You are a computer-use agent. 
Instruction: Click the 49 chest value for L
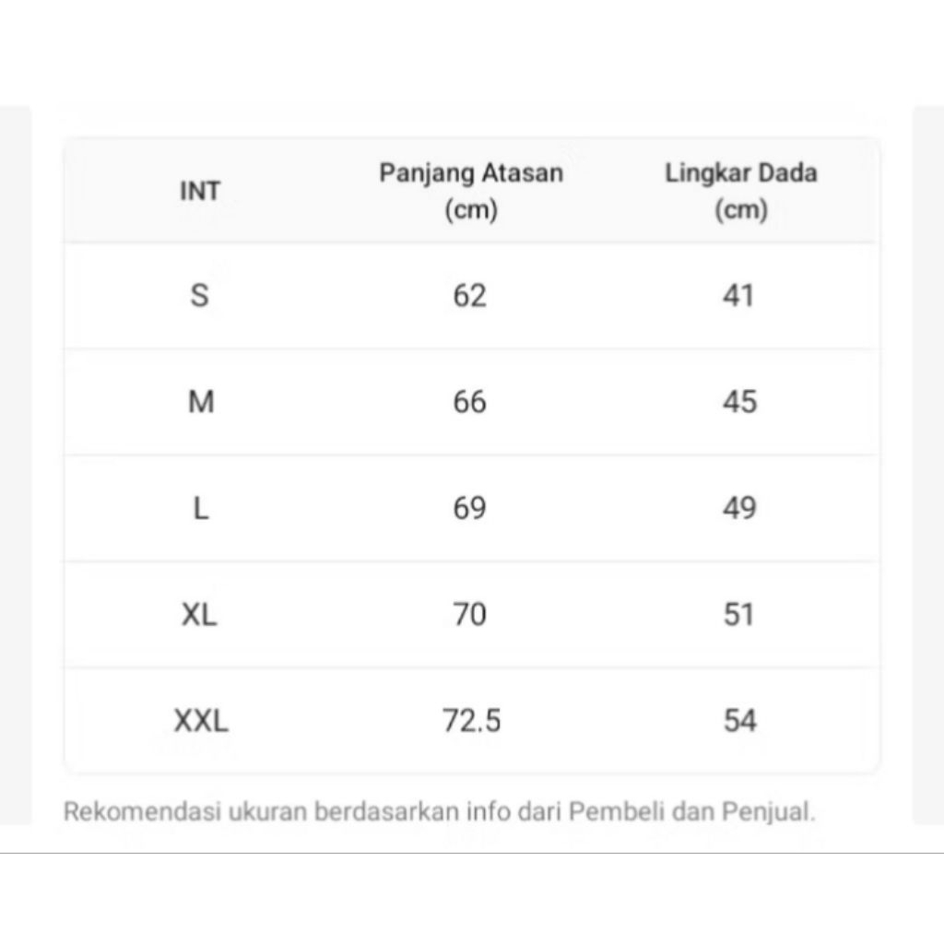739,508
